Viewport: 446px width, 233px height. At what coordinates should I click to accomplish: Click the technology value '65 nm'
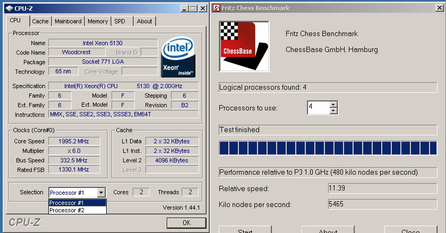(63, 71)
